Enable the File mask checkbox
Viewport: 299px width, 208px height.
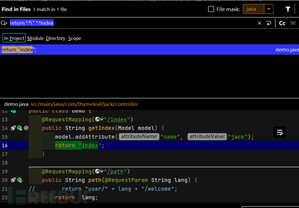click(x=211, y=9)
